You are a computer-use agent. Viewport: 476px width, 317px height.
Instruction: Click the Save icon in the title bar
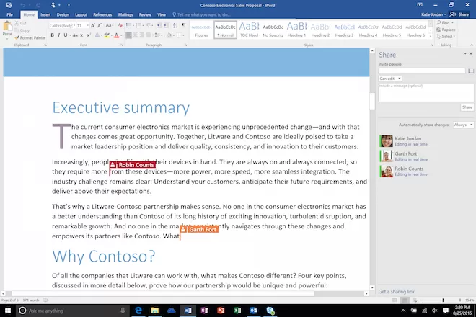(x=9, y=5)
